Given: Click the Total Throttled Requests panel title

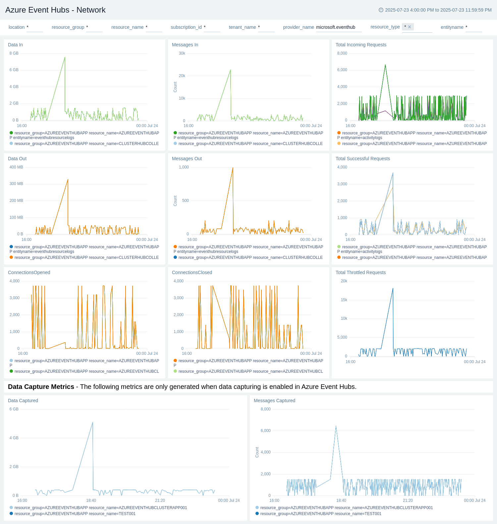Looking at the screenshot, I should coord(360,272).
